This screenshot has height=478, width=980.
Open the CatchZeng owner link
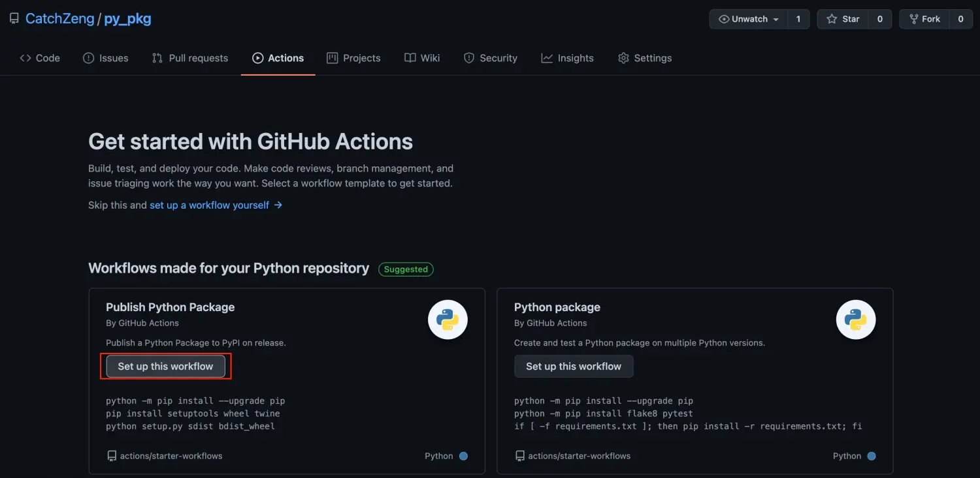pos(59,19)
